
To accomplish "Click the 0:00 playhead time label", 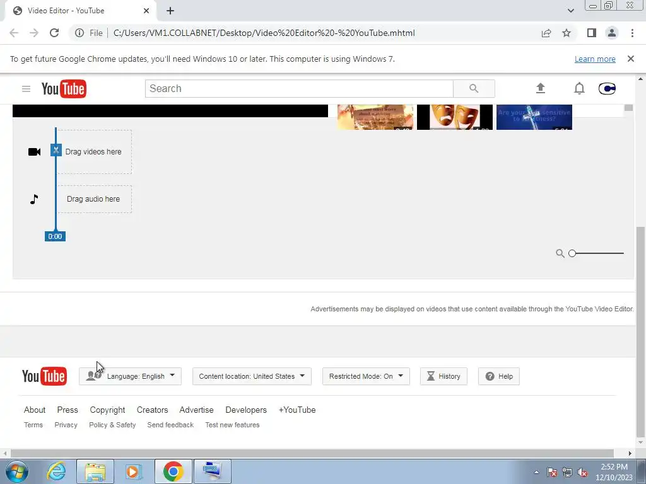I will (56, 236).
